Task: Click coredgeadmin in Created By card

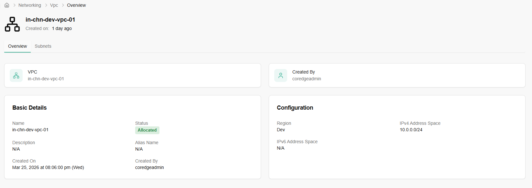Action: coord(307,79)
